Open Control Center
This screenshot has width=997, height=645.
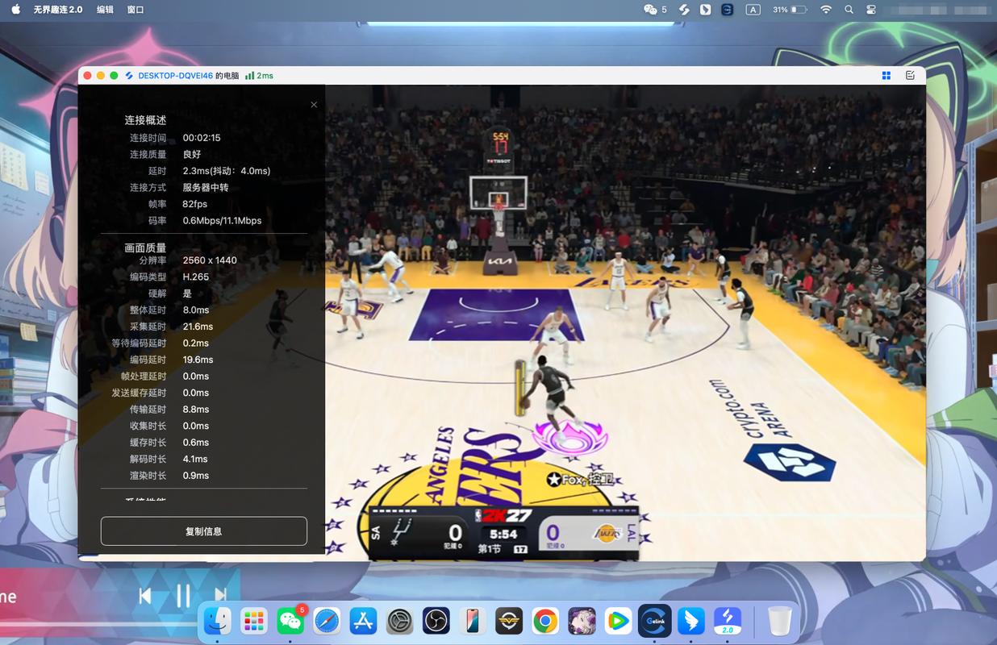871,10
